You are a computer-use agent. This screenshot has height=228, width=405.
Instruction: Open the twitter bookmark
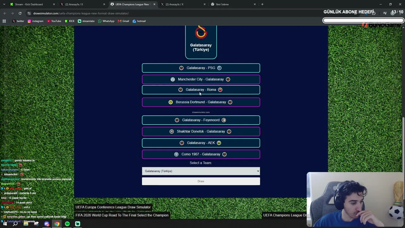18,21
